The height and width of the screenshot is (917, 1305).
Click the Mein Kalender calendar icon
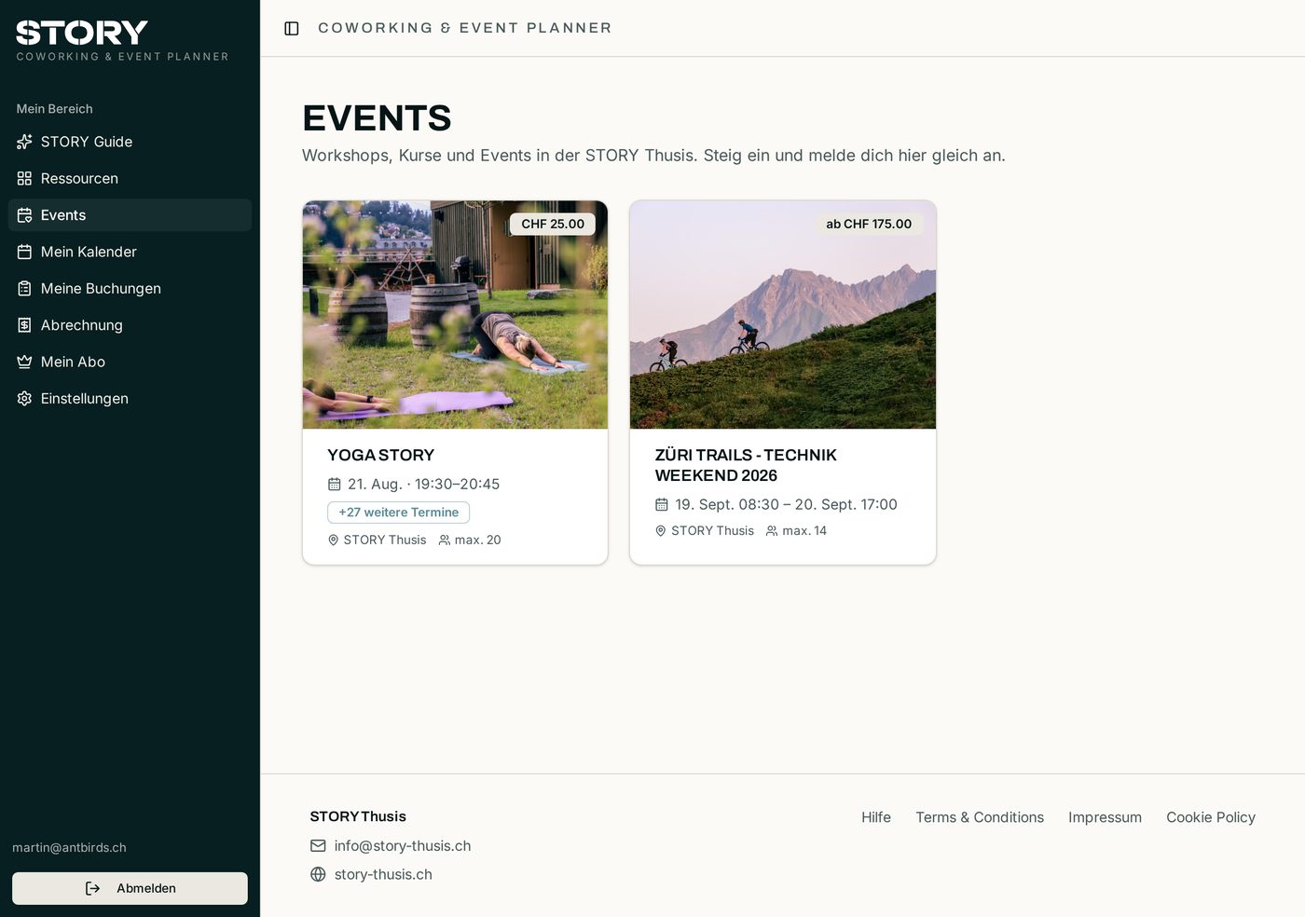pyautogui.click(x=24, y=252)
